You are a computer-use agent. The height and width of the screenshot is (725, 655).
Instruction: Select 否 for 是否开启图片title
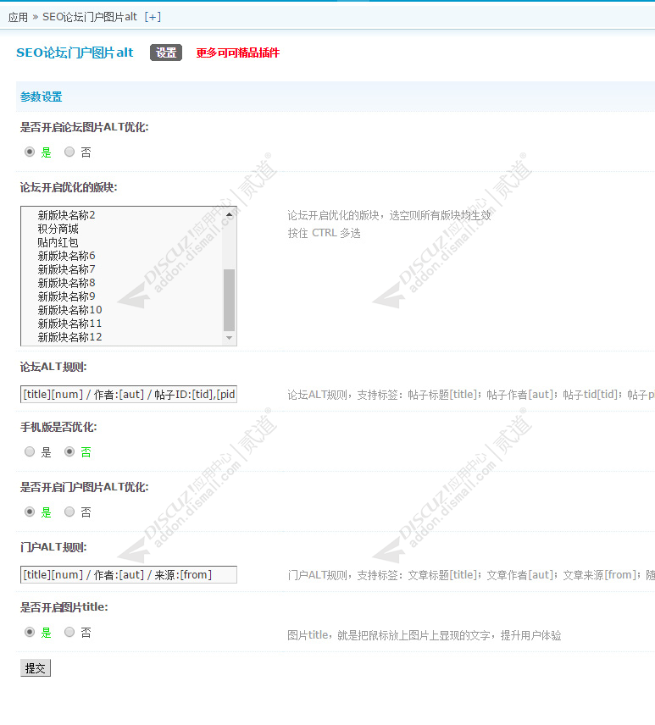[x=69, y=632]
